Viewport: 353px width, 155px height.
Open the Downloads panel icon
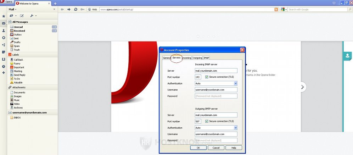pos(4,59)
